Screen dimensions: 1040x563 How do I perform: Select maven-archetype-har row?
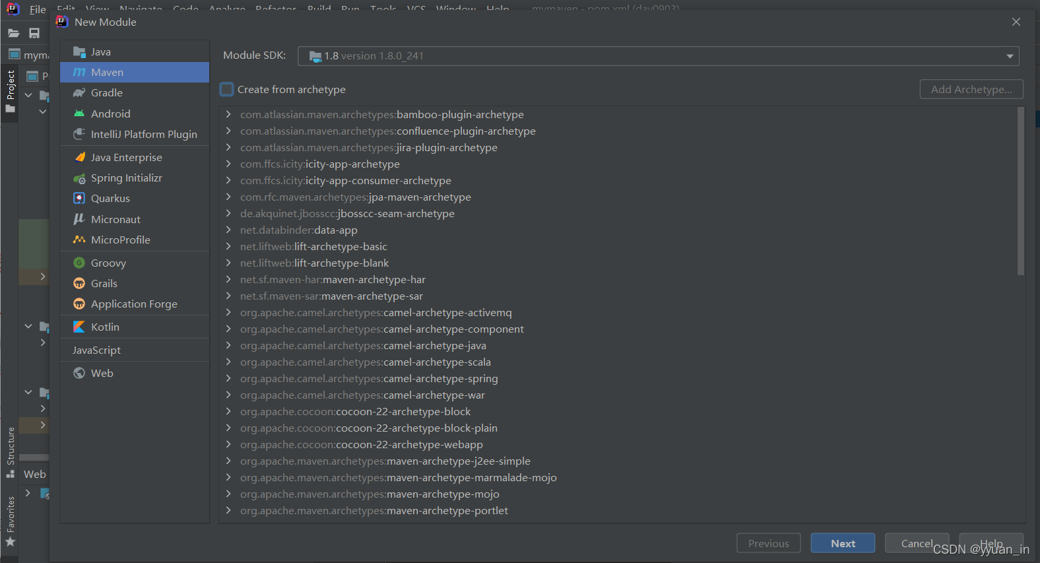pyautogui.click(x=619, y=279)
